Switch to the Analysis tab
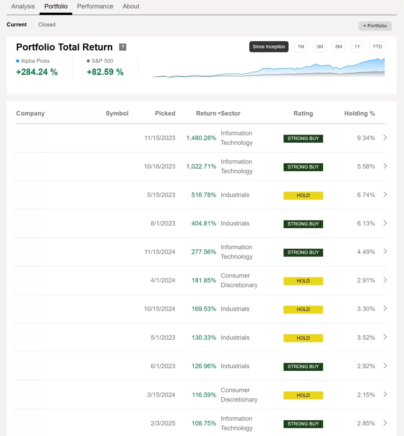 [23, 6]
